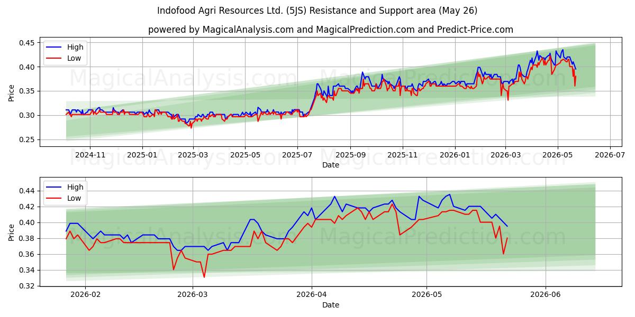This screenshot has width=635, height=317.
Task: Click the '2024-11' tick label
Action: click(90, 155)
